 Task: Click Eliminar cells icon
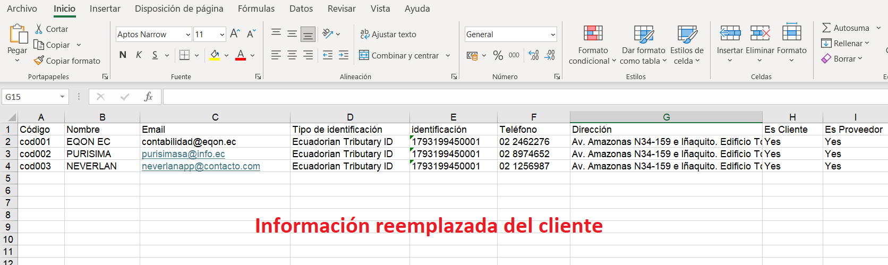[x=760, y=33]
